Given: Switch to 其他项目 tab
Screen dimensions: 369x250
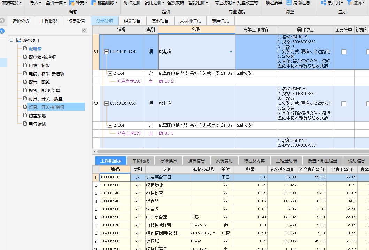Looking at the screenshot, I should click(x=160, y=21).
